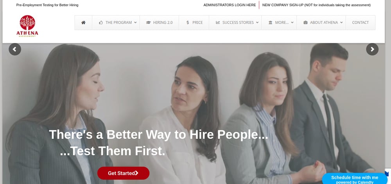Follow the New Company Sign-Up link
Image resolution: width=391 pixels, height=184 pixels.
tap(316, 5)
